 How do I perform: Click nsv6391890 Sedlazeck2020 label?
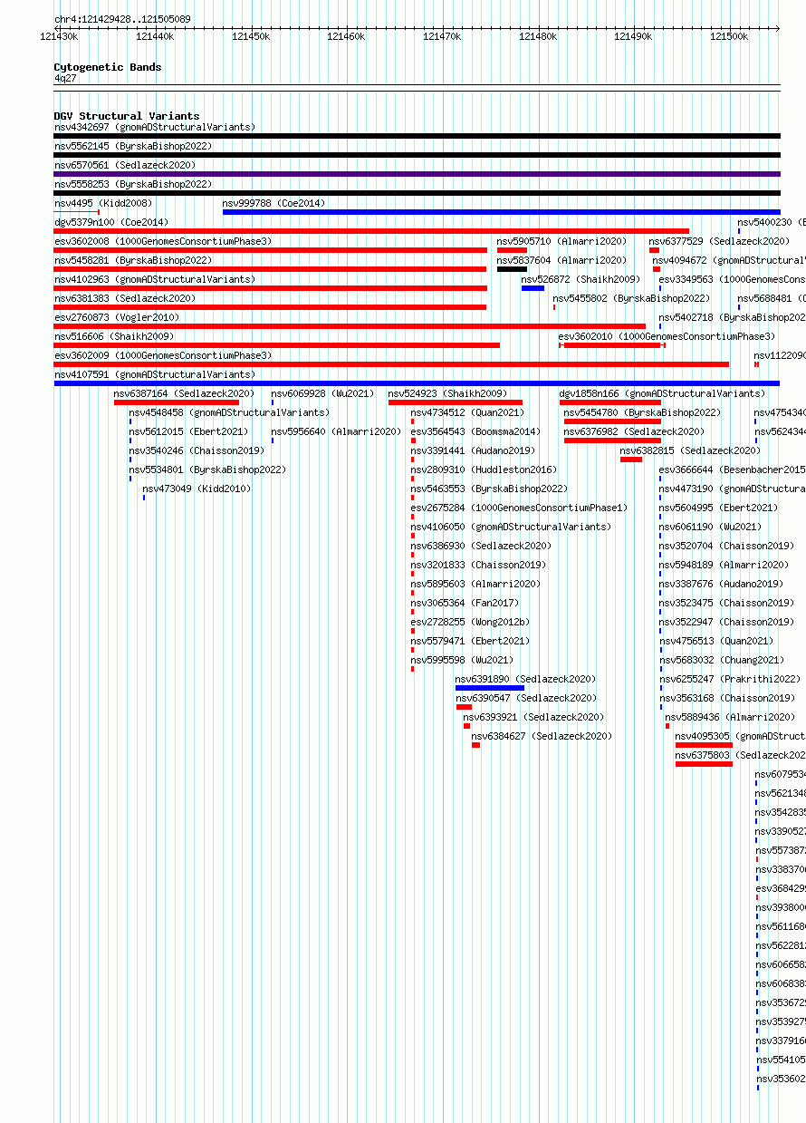click(x=525, y=679)
